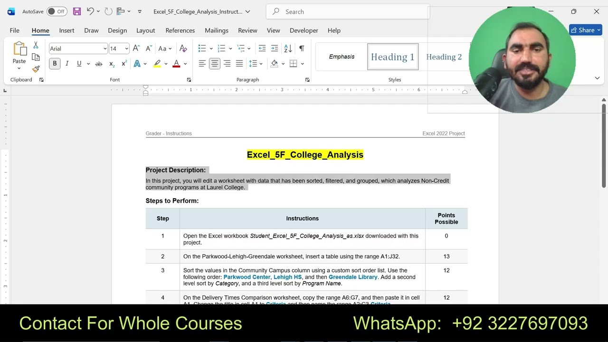This screenshot has height=342, width=608.
Task: Increase paragraph indent
Action: (x=275, y=48)
